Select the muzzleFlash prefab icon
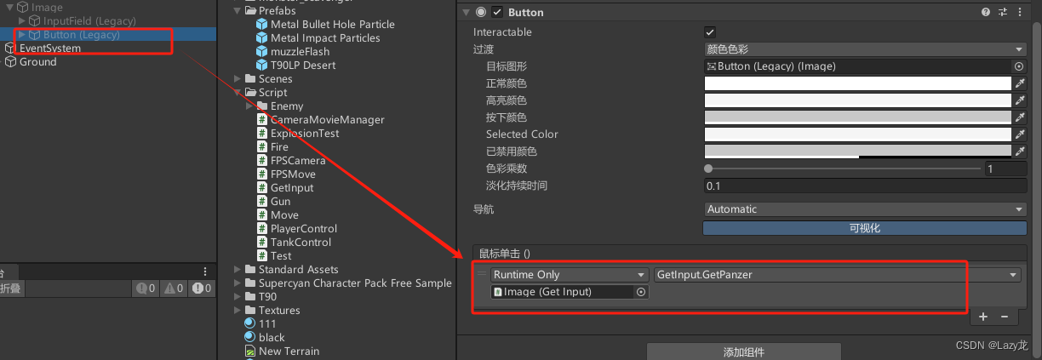 [262, 52]
